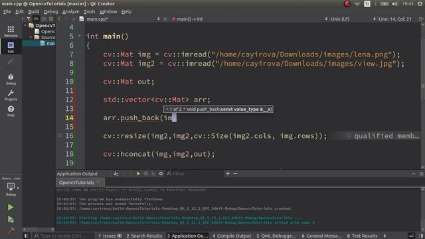Open the Welcome mode
This screenshot has height=239, width=425.
pos(11,31)
